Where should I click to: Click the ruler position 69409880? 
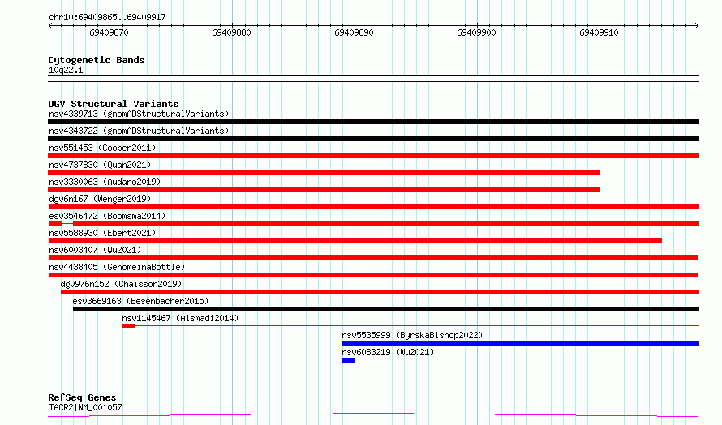[x=232, y=32]
